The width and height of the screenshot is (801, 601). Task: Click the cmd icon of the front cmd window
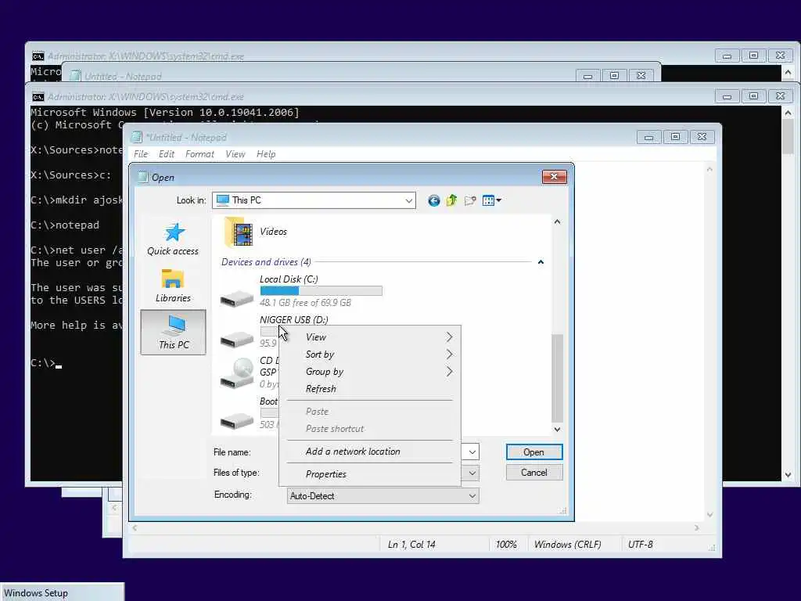38,96
